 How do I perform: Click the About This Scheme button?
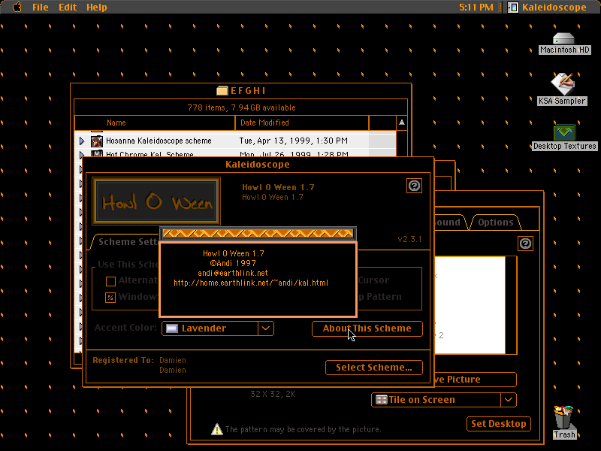[367, 328]
